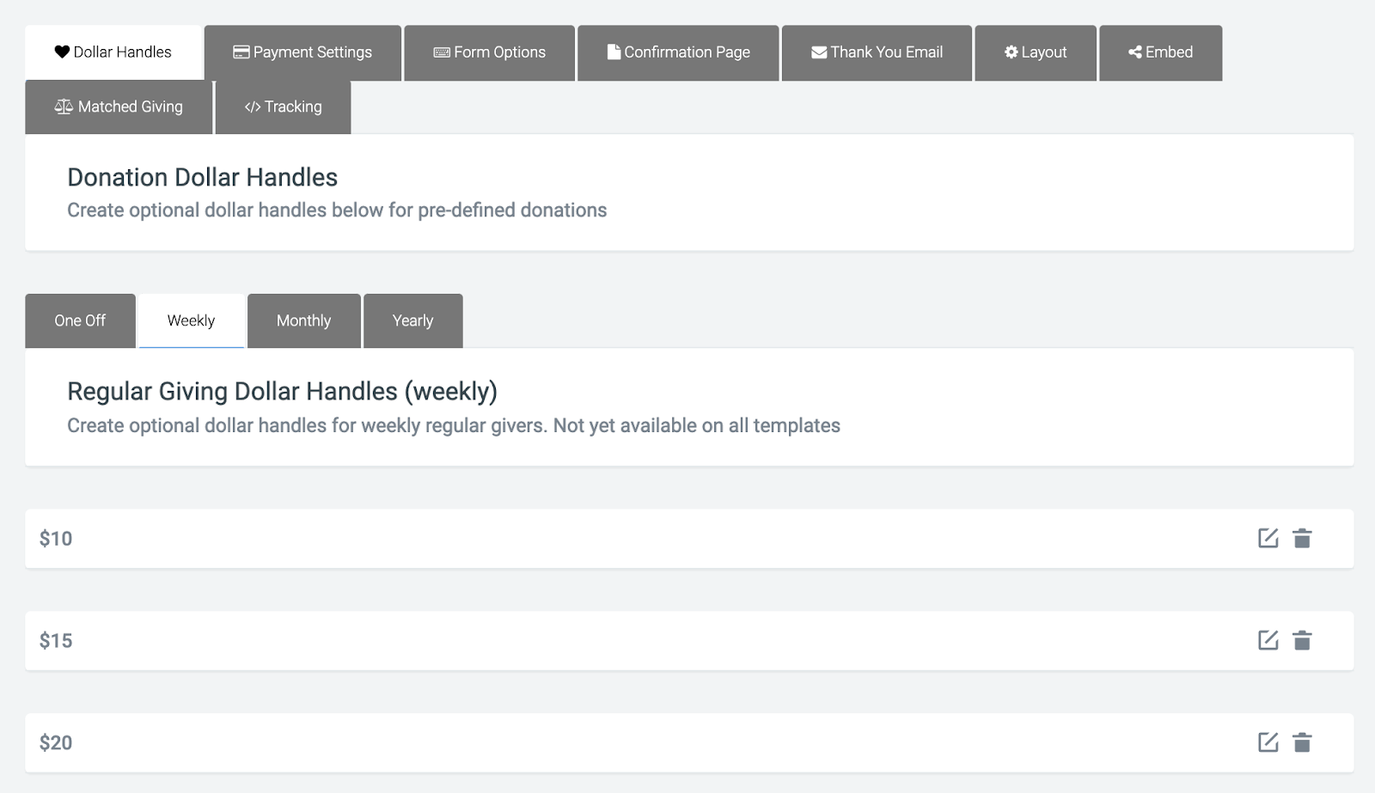Image resolution: width=1375 pixels, height=793 pixels.
Task: Go to the Confirmation Page tab
Action: click(678, 52)
